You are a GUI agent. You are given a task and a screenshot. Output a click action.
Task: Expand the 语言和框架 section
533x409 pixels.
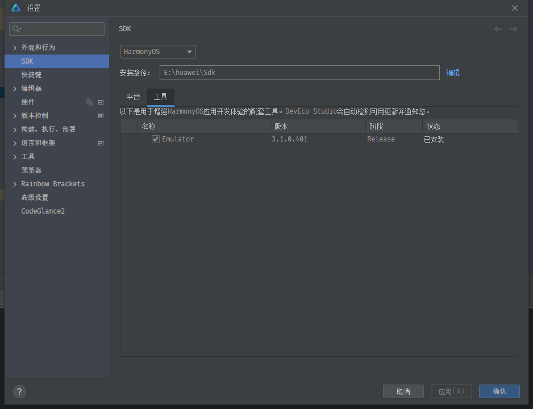pos(15,143)
